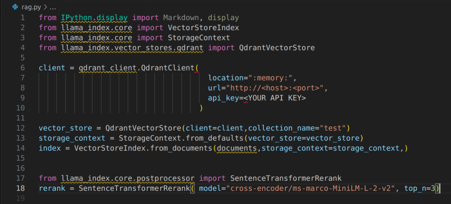The image size is (451, 204).
Task: Click the underlined documents argument on line 14
Action: tap(237, 148)
